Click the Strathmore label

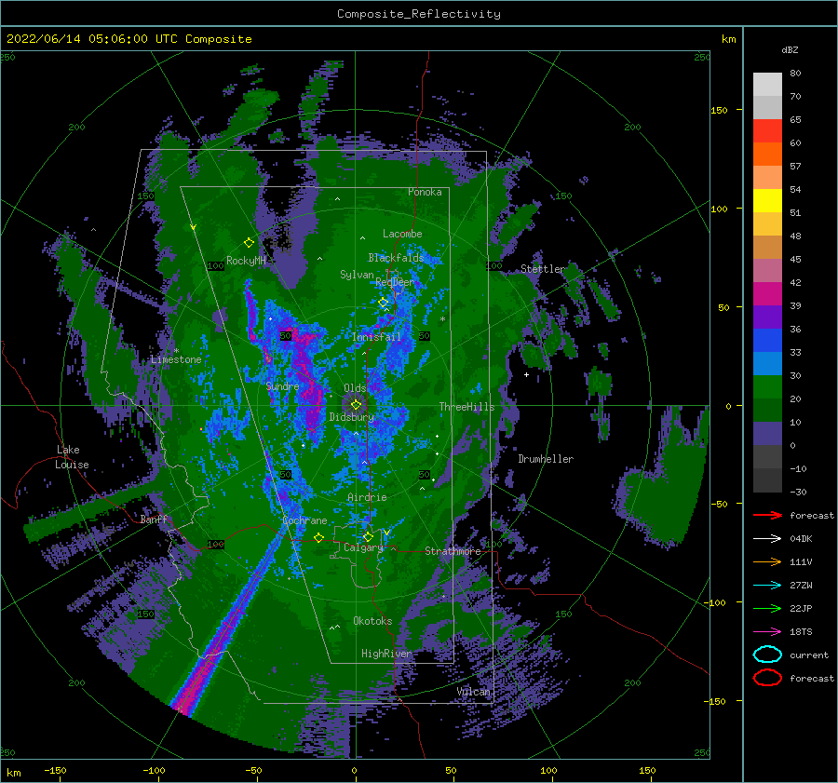coord(453,551)
